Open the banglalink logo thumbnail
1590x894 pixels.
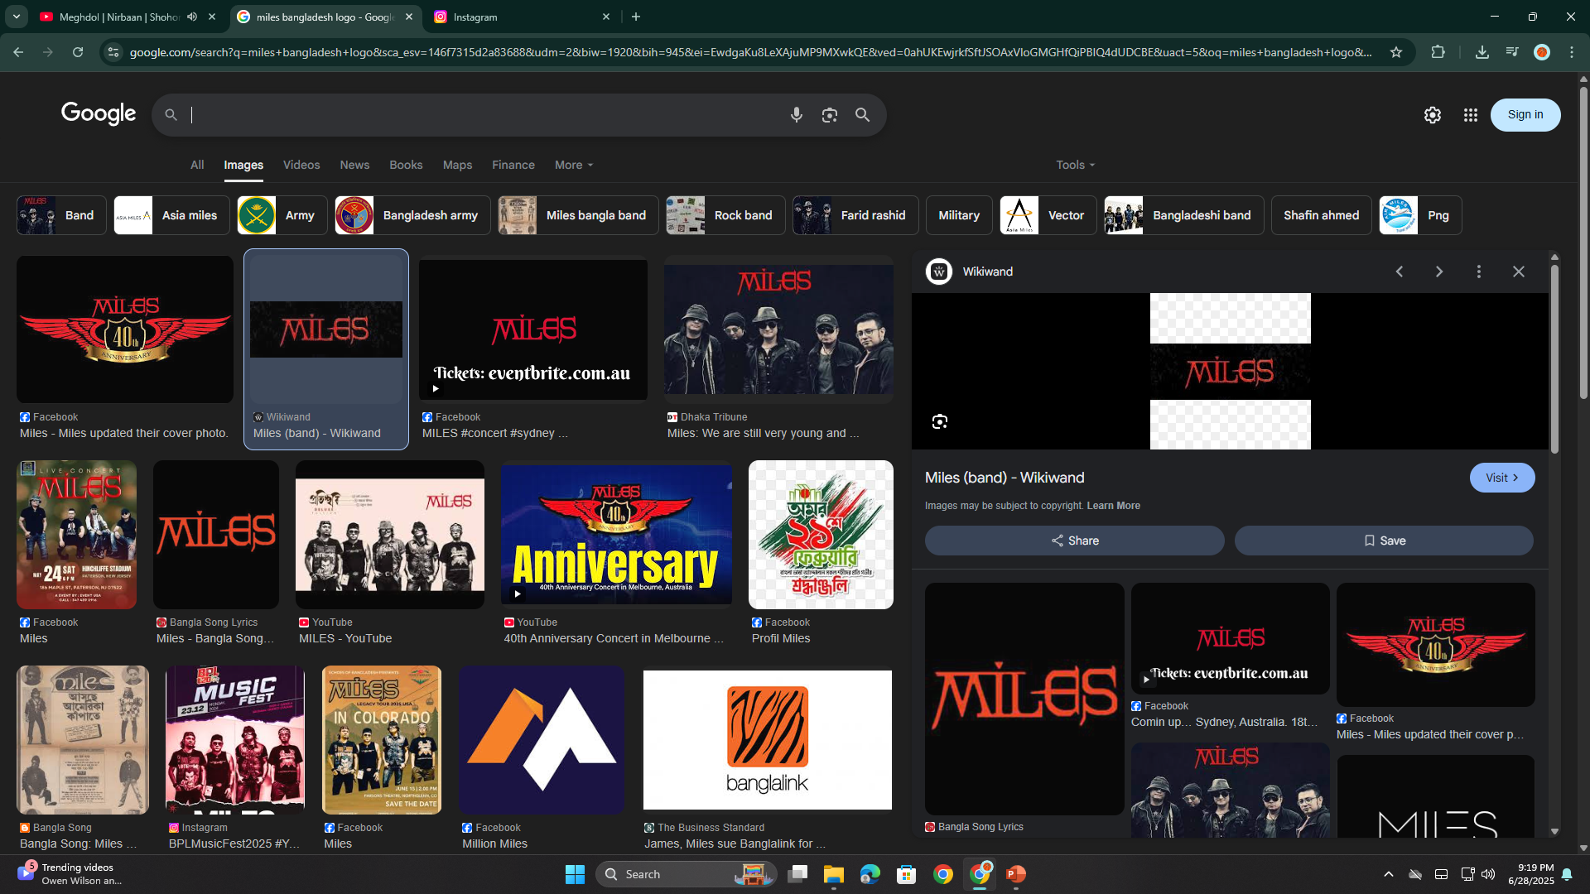(768, 740)
